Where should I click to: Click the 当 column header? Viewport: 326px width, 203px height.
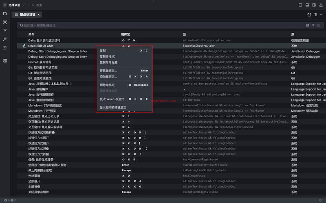click(184, 35)
